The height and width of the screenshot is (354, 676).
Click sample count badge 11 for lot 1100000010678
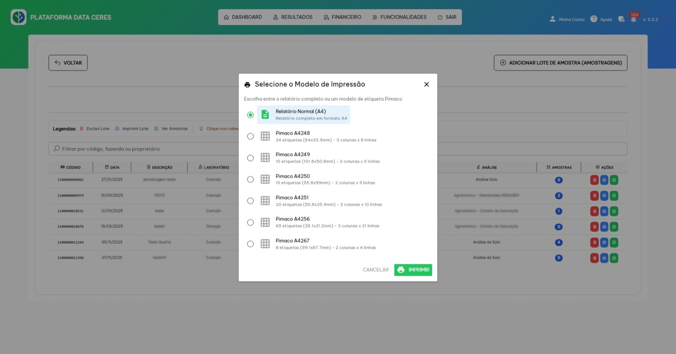pos(559,227)
